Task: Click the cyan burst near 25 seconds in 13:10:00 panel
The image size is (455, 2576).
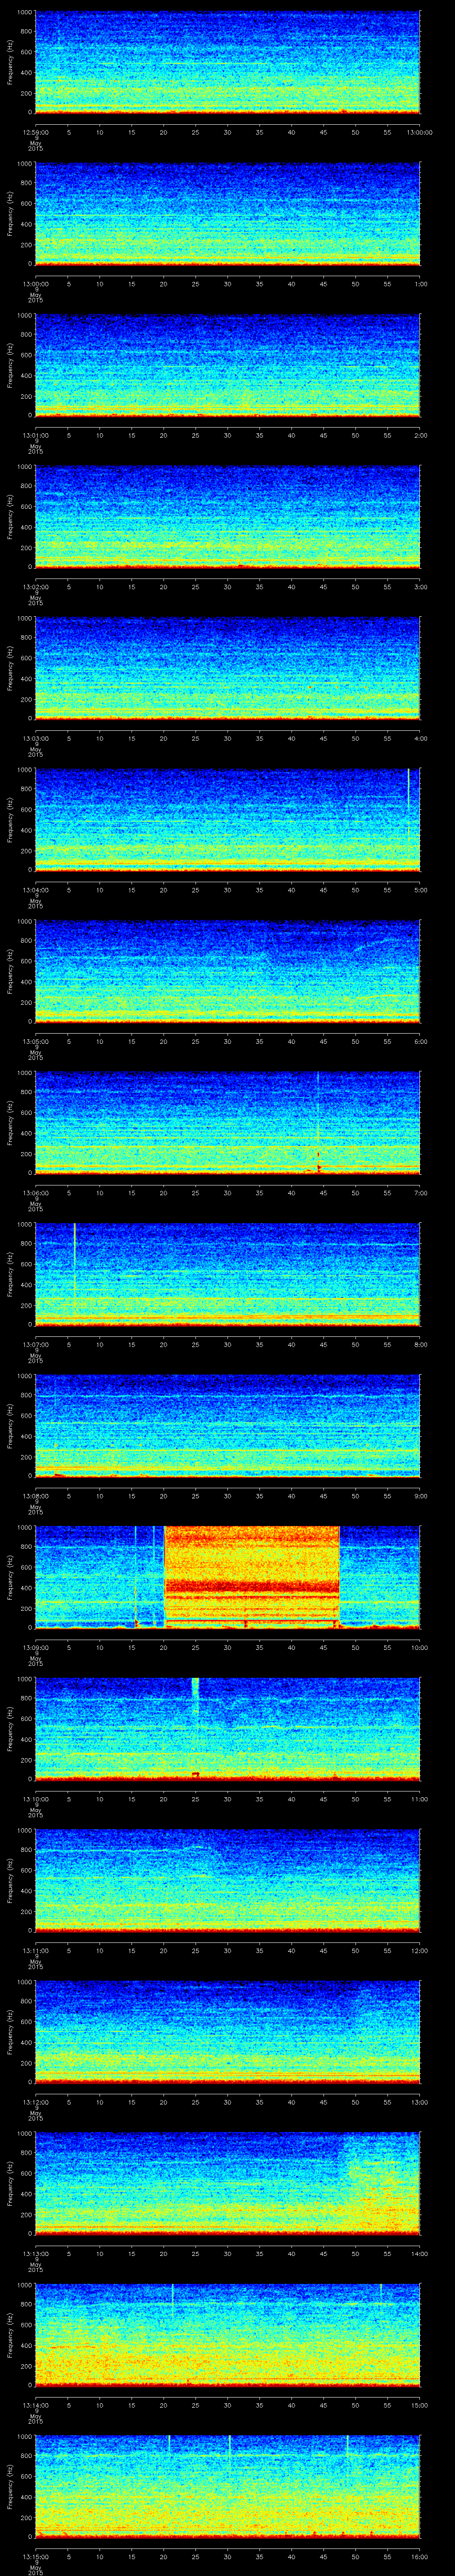Action: (195, 1697)
